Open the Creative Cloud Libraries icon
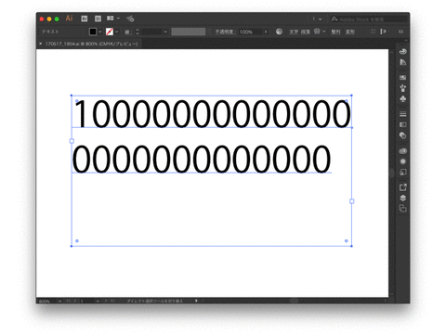 [x=402, y=151]
